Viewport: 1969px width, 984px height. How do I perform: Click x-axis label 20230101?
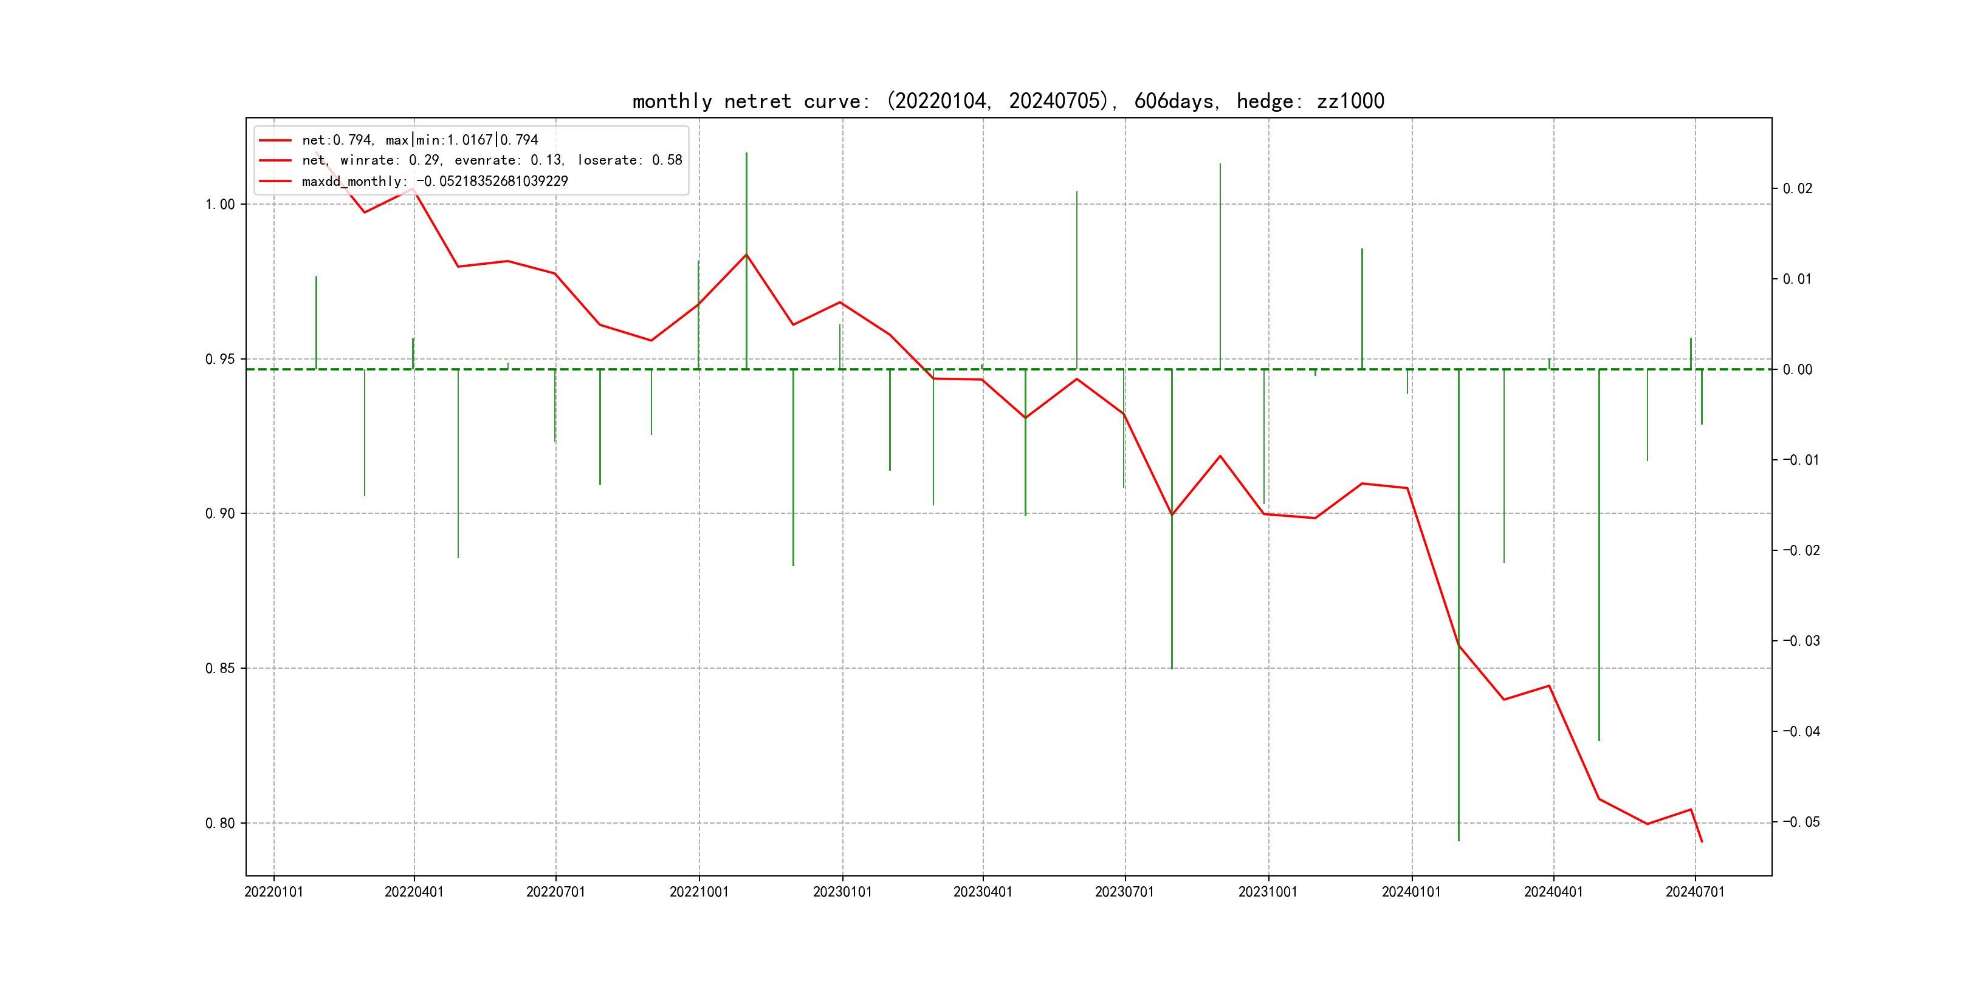(842, 892)
